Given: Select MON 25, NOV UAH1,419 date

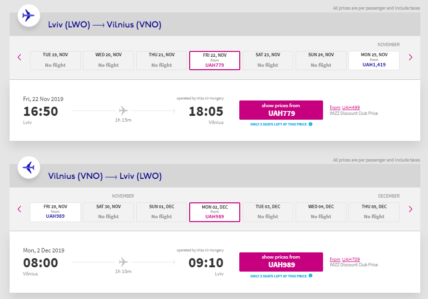Looking at the screenshot, I should 374,61.
